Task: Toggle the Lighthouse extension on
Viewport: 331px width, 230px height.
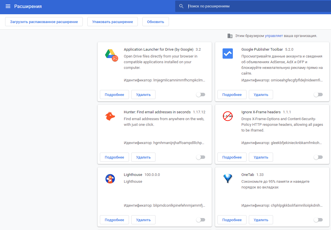Action: (x=201, y=220)
